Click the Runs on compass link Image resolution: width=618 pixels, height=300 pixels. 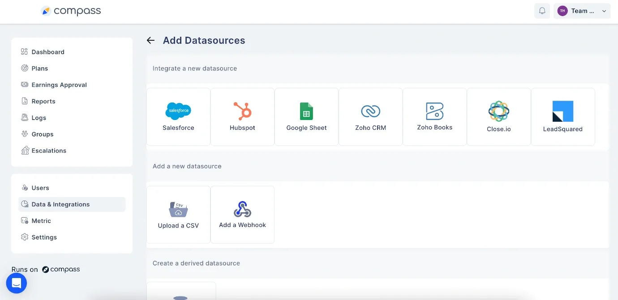[x=46, y=269]
